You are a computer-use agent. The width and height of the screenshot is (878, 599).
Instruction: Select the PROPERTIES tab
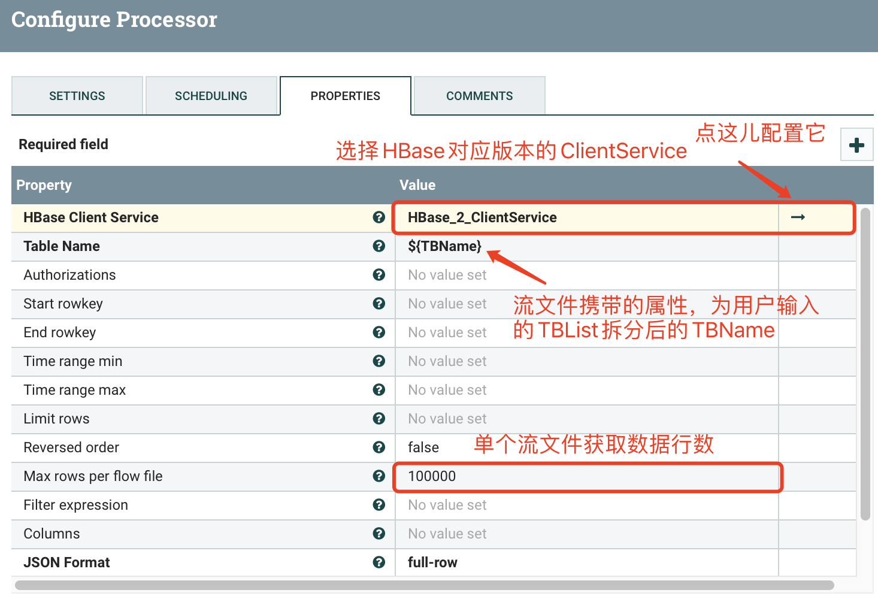346,96
